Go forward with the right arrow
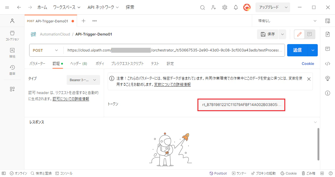 pos(30,7)
